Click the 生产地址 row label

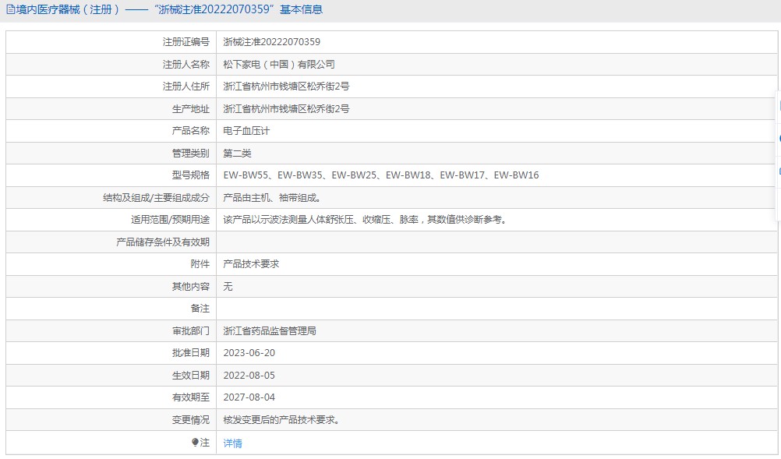[191, 108]
